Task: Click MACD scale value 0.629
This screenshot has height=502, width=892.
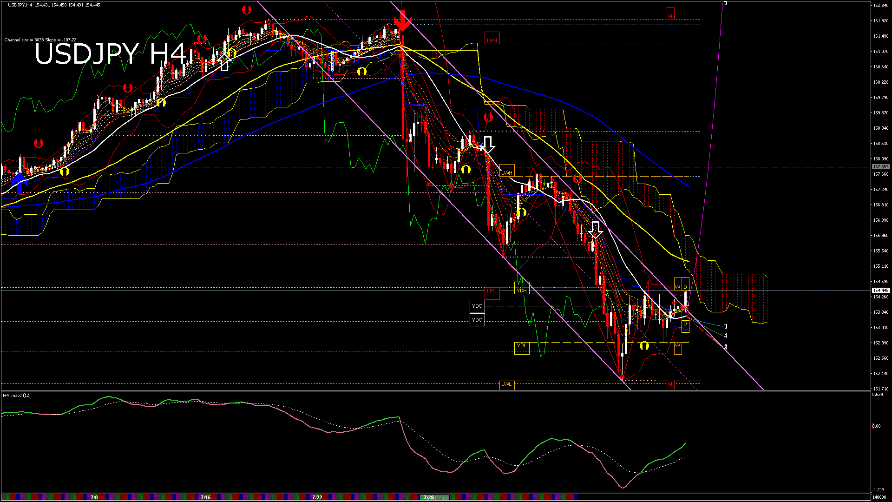Action: [878, 395]
